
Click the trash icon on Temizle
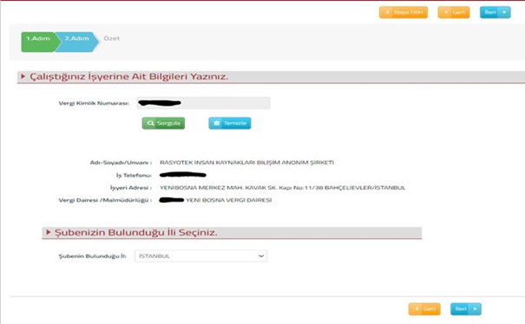coord(217,123)
